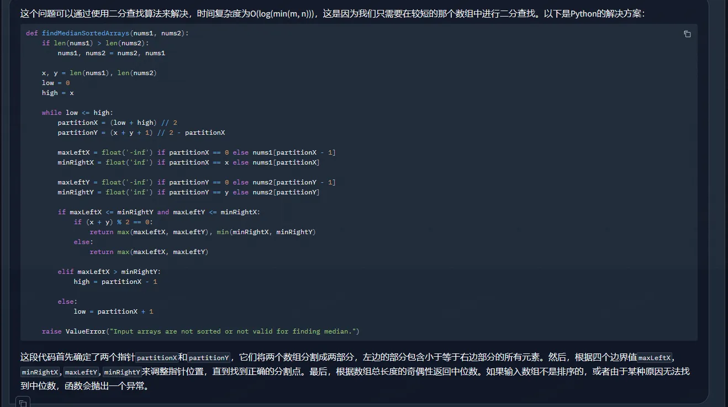This screenshot has height=407, width=728.
Task: Click the 'high = x' code line
Action: click(x=58, y=93)
